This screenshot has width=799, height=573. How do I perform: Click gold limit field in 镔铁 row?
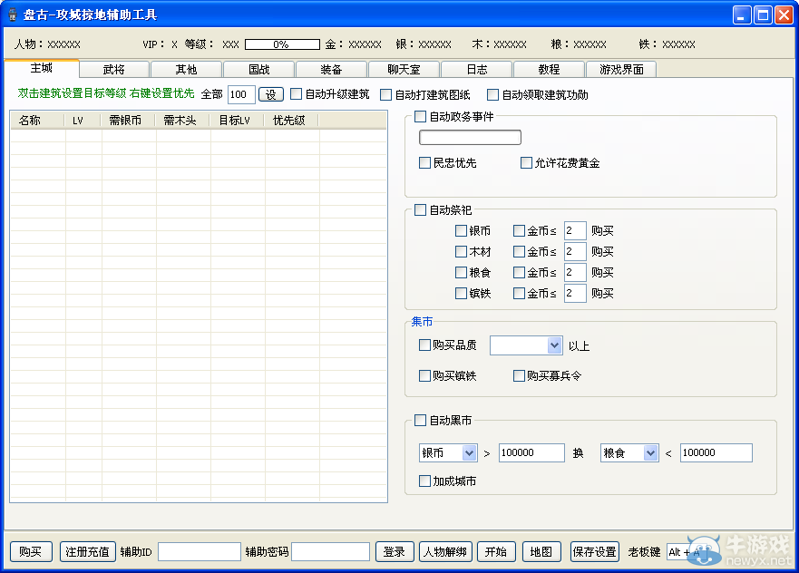click(575, 294)
